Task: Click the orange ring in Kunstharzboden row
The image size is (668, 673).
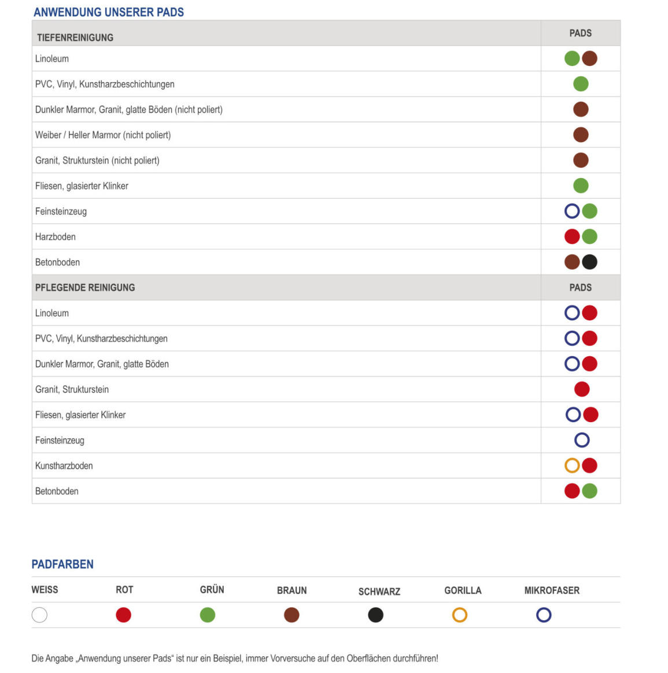Action: click(x=572, y=465)
